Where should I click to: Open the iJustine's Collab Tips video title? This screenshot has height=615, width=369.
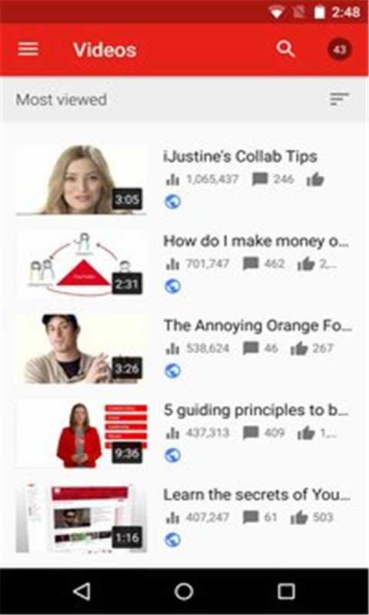240,157
